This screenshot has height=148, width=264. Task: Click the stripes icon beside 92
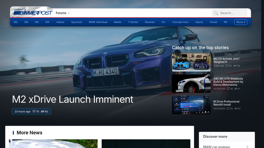[43, 111]
